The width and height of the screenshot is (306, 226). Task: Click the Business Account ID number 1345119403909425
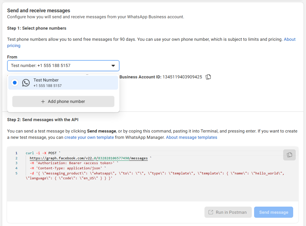pos(182,77)
